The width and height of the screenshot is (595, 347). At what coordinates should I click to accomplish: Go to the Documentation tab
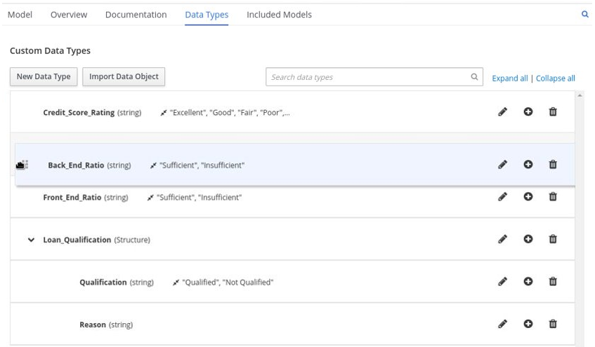click(x=136, y=15)
